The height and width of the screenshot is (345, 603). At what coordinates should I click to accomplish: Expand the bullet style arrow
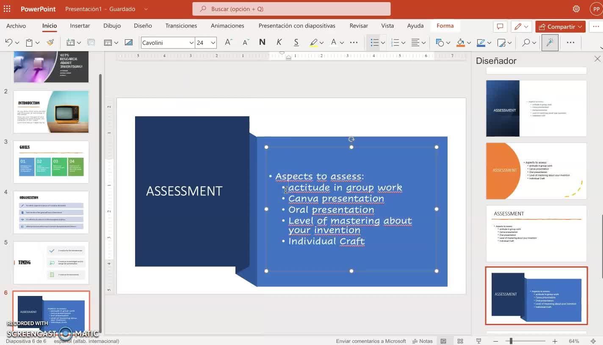[383, 43]
